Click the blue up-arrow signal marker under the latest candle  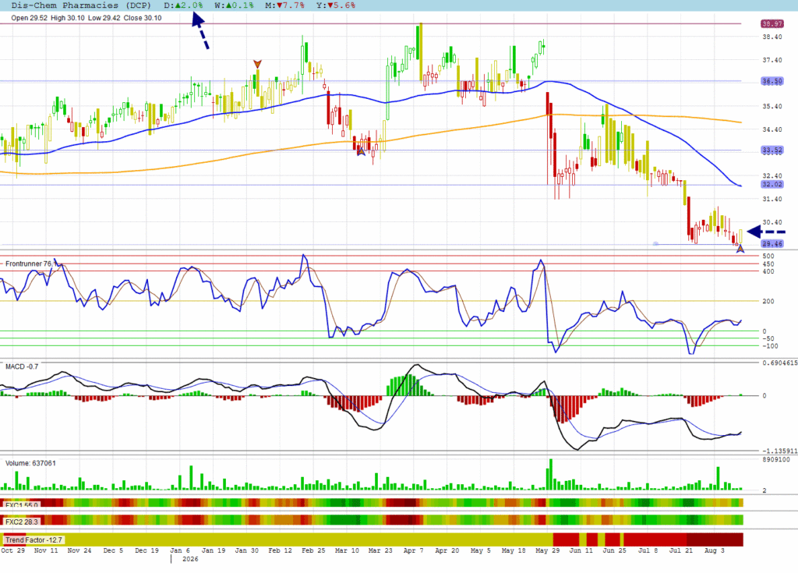(740, 249)
